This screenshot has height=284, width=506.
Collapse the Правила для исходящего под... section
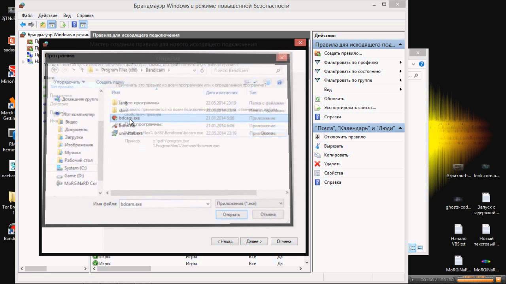click(400, 45)
